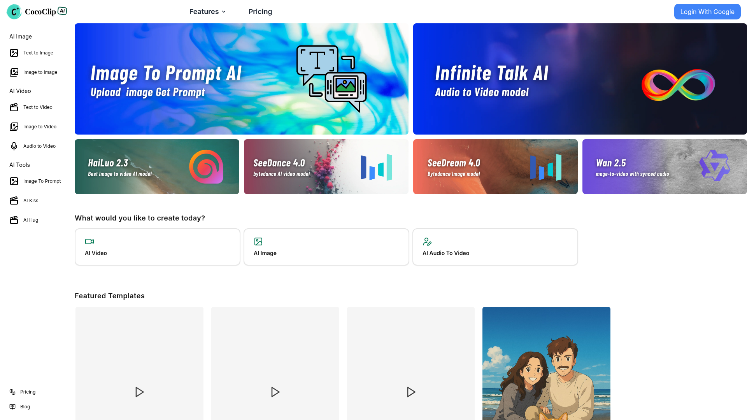This screenshot has height=420, width=747.
Task: Play the first featured template video
Action: [139, 392]
